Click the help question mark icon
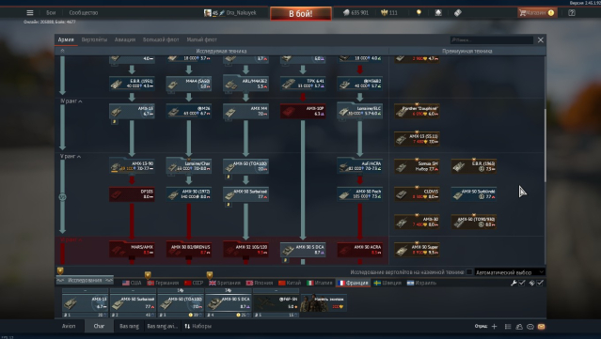 572,12
